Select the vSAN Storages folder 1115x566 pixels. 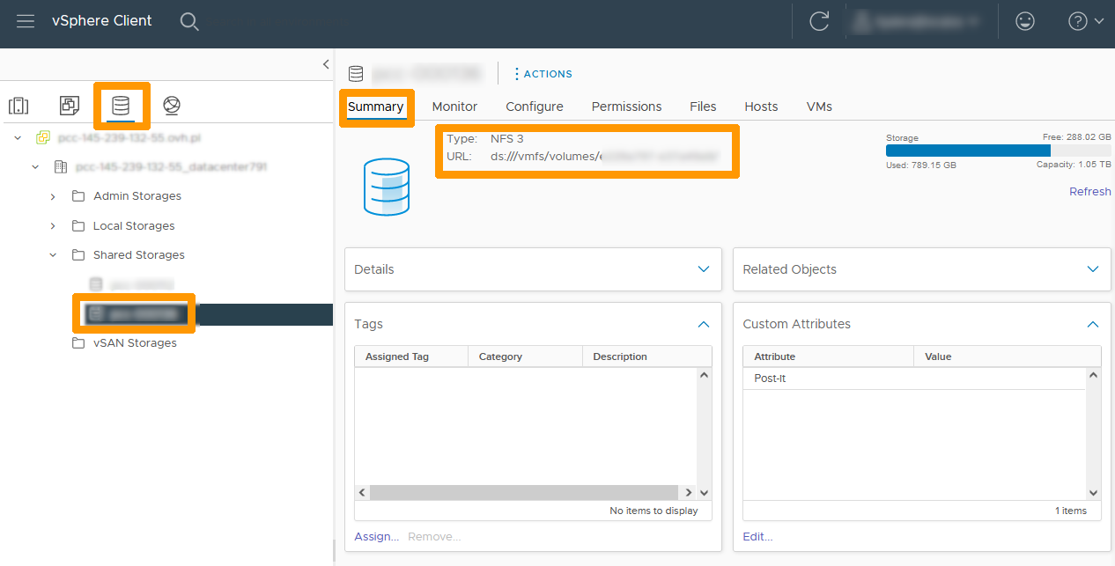(135, 343)
